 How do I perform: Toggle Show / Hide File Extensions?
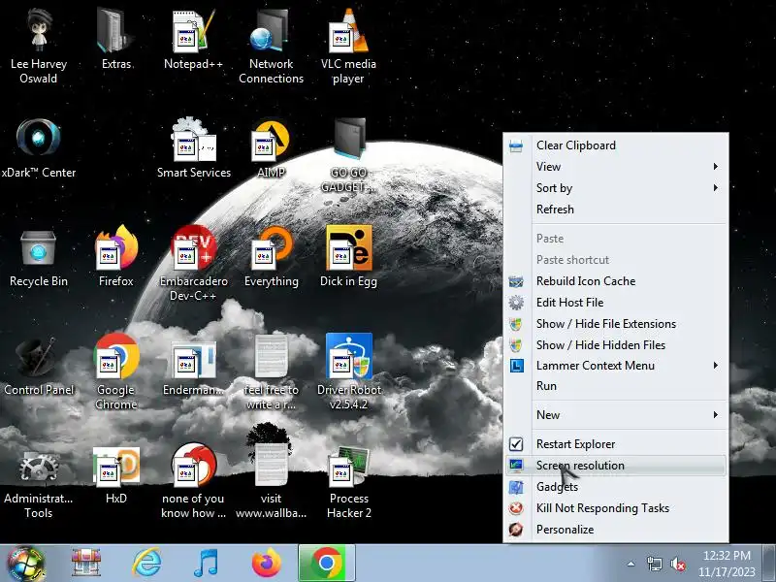[616, 324]
